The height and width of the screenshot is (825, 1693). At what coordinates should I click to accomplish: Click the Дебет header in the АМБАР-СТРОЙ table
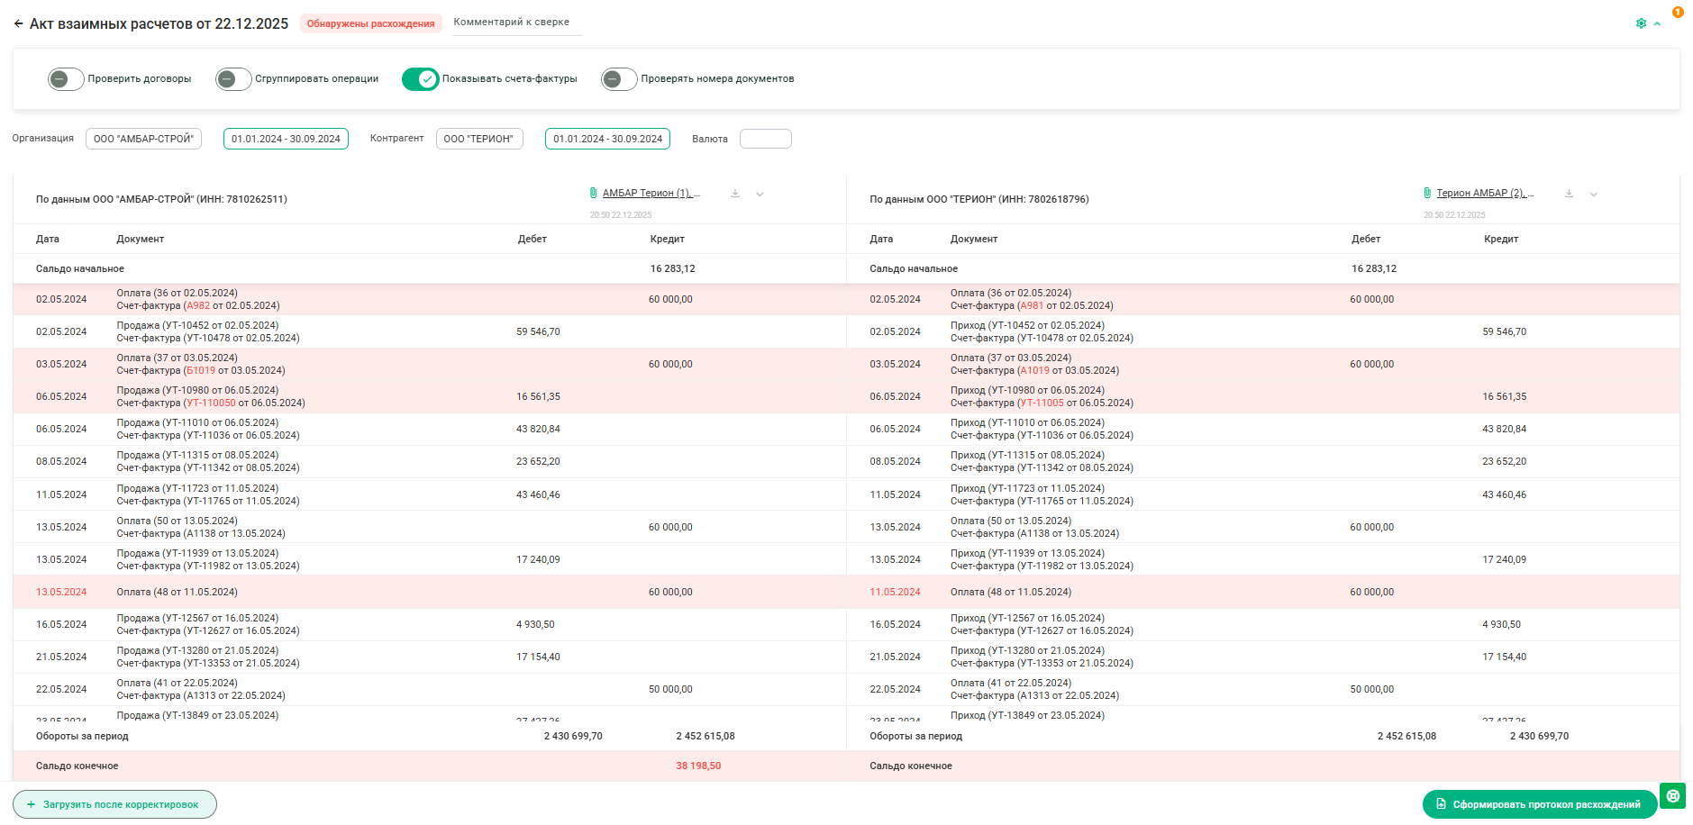pyautogui.click(x=532, y=240)
